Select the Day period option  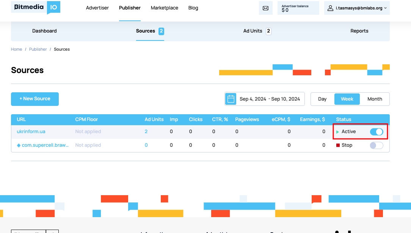(322, 99)
